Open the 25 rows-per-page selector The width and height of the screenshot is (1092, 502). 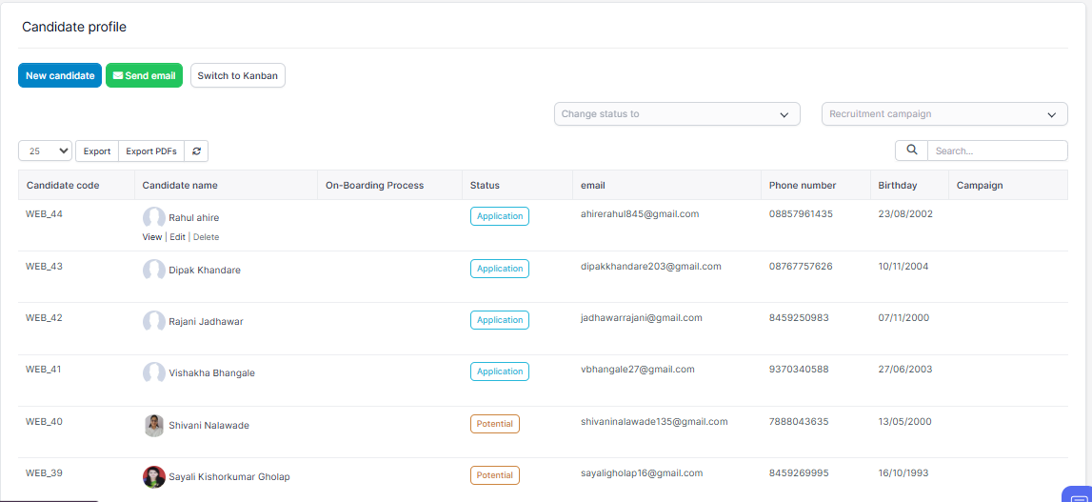tap(45, 151)
